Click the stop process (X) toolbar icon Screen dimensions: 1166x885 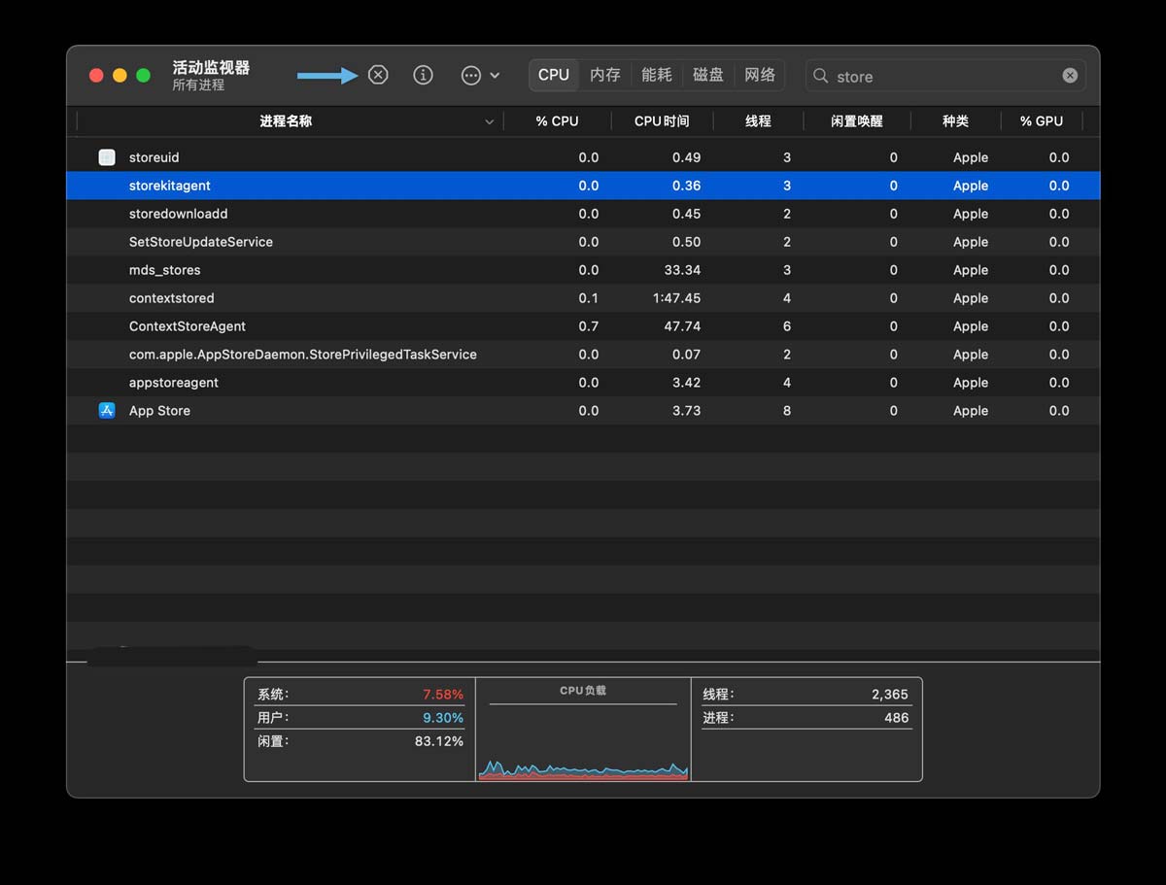[x=378, y=75]
